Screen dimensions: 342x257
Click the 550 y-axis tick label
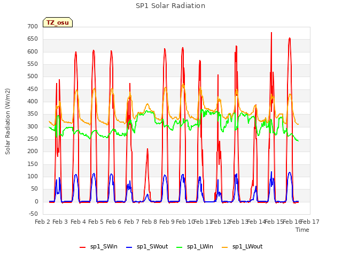tap(33, 64)
